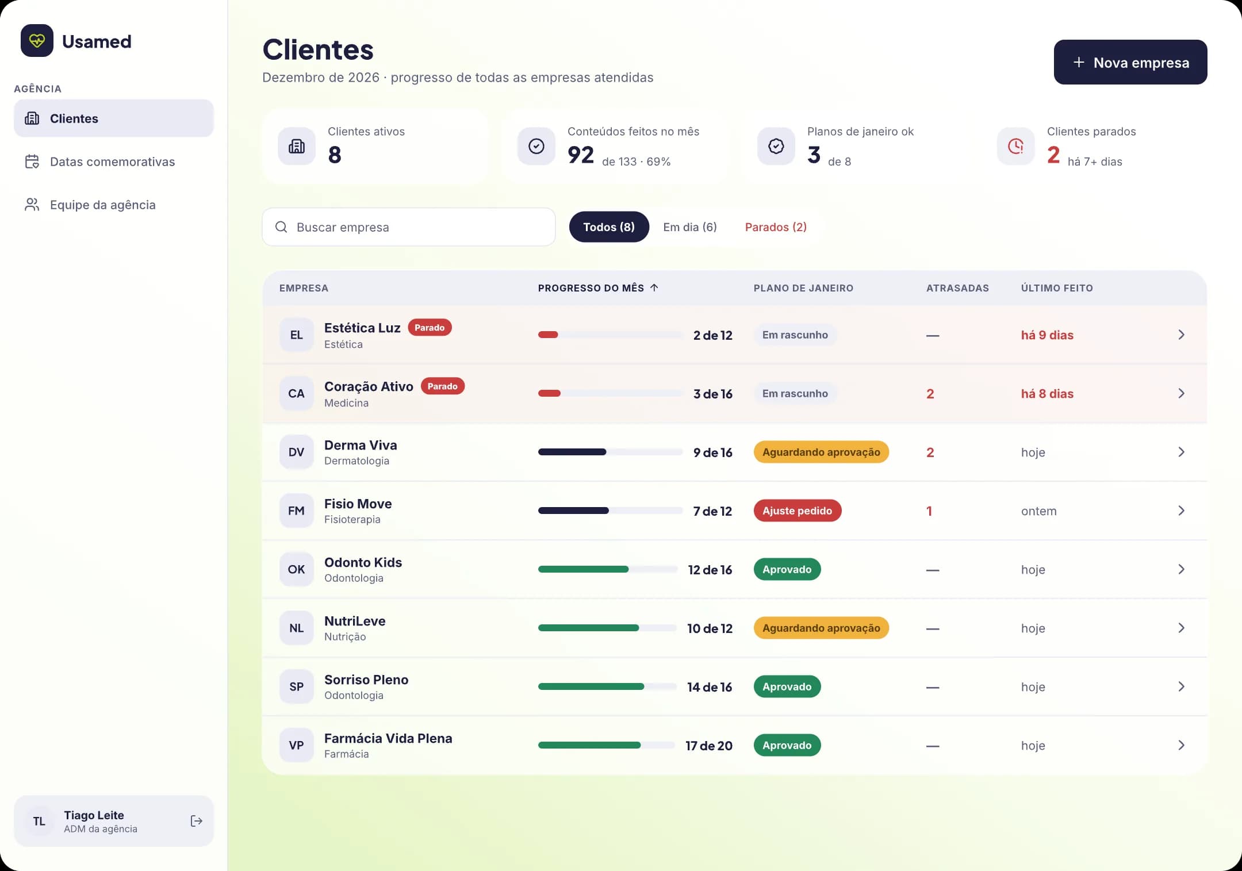Screen dimensions: 1242x871
Task: Click the OK avatar of Odonto Kids
Action: click(x=297, y=570)
